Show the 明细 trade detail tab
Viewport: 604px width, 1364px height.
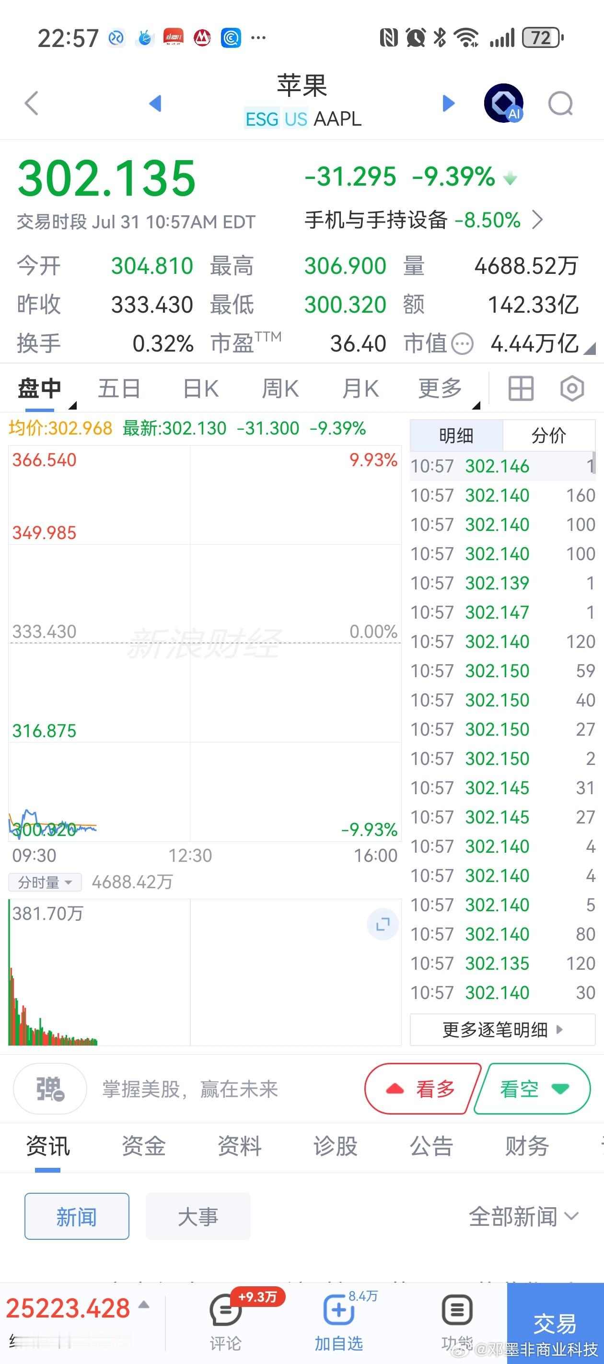[x=456, y=435]
